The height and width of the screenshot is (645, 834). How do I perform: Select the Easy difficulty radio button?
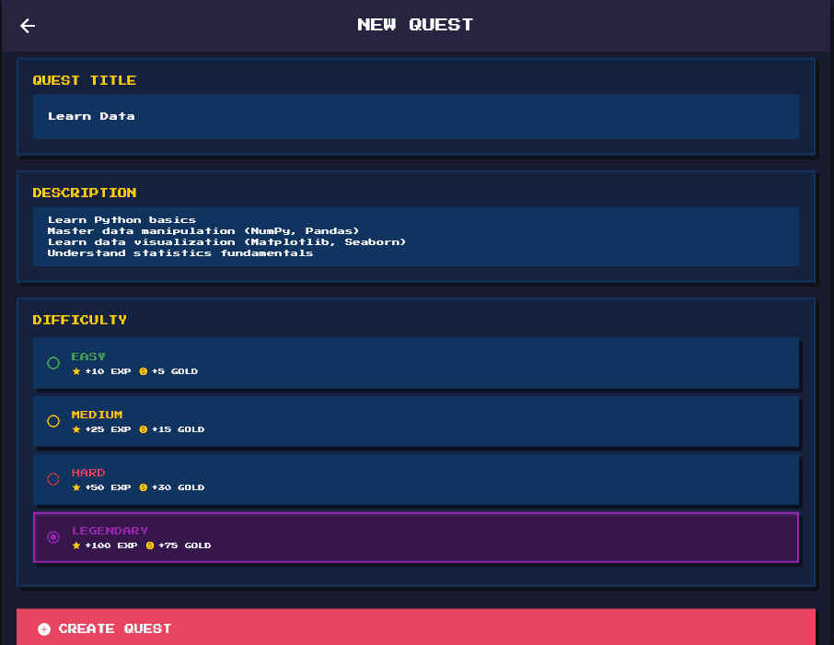[53, 363]
